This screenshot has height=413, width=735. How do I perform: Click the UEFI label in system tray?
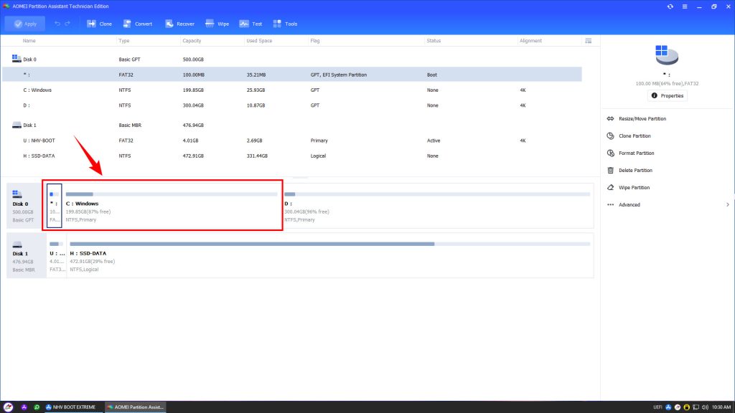tap(657, 407)
